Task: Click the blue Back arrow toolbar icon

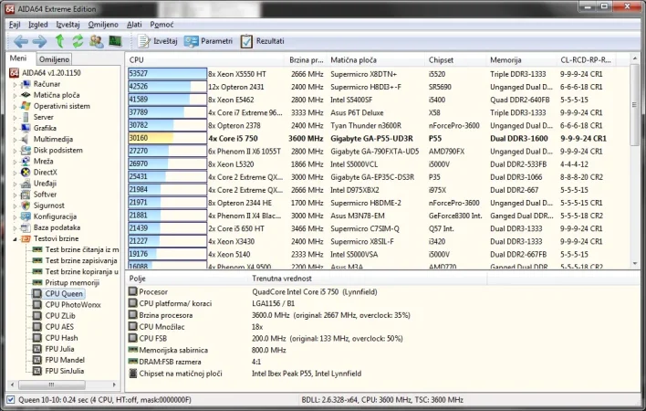Action: pyautogui.click(x=21, y=41)
